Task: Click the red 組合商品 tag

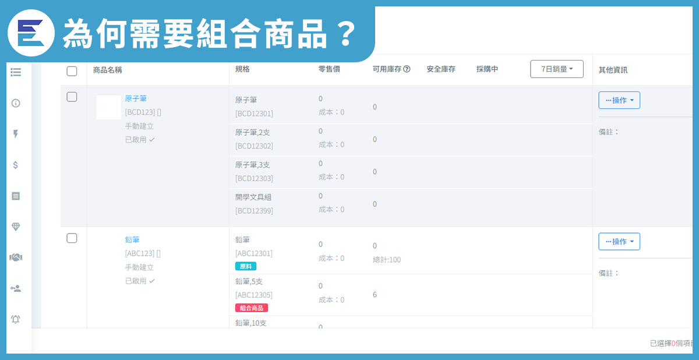Action: (x=251, y=308)
